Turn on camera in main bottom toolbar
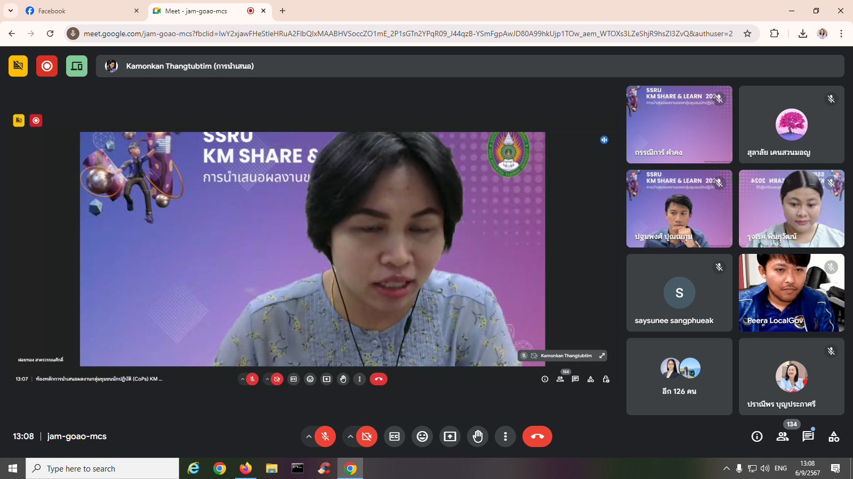853x479 pixels. 367,436
